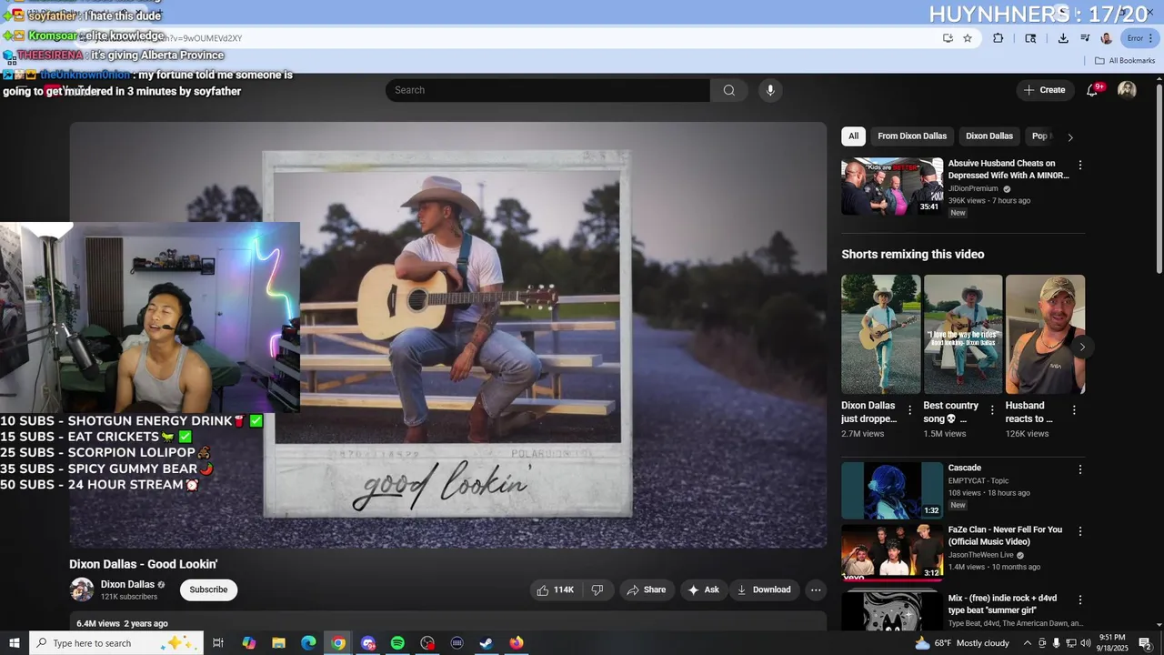1164x655 pixels.
Task: Select the All filter chip
Action: click(x=853, y=136)
